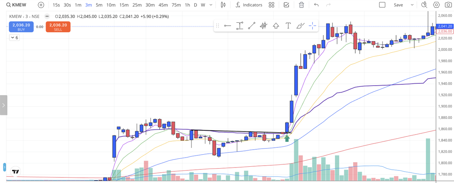
Task: Switch to 75m timeframe
Action: pos(176,5)
